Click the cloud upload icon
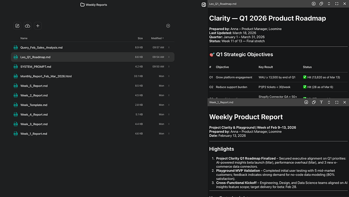Viewport: 349px width, 197px height. pos(27,26)
